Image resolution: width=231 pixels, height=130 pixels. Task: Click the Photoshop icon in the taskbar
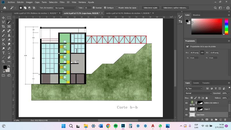(x=123, y=126)
